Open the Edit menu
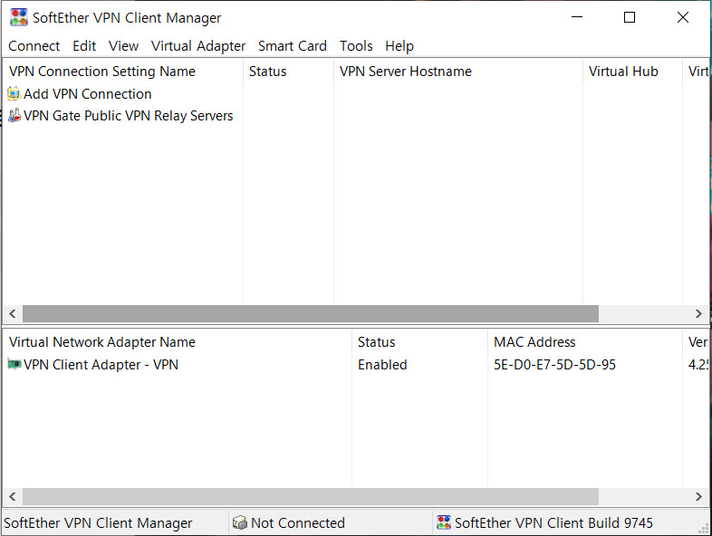Image resolution: width=712 pixels, height=536 pixels. point(84,46)
